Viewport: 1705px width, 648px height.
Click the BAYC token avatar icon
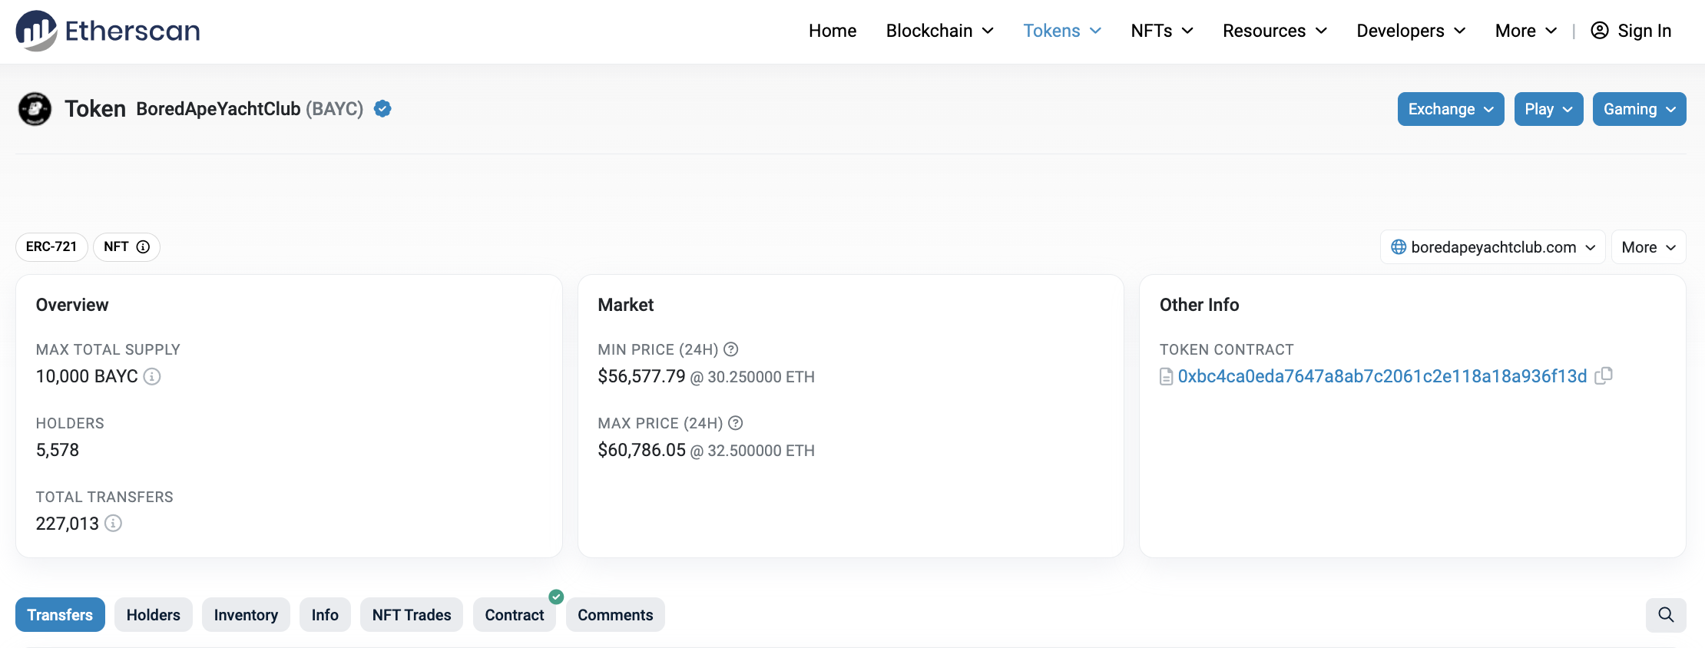35,109
